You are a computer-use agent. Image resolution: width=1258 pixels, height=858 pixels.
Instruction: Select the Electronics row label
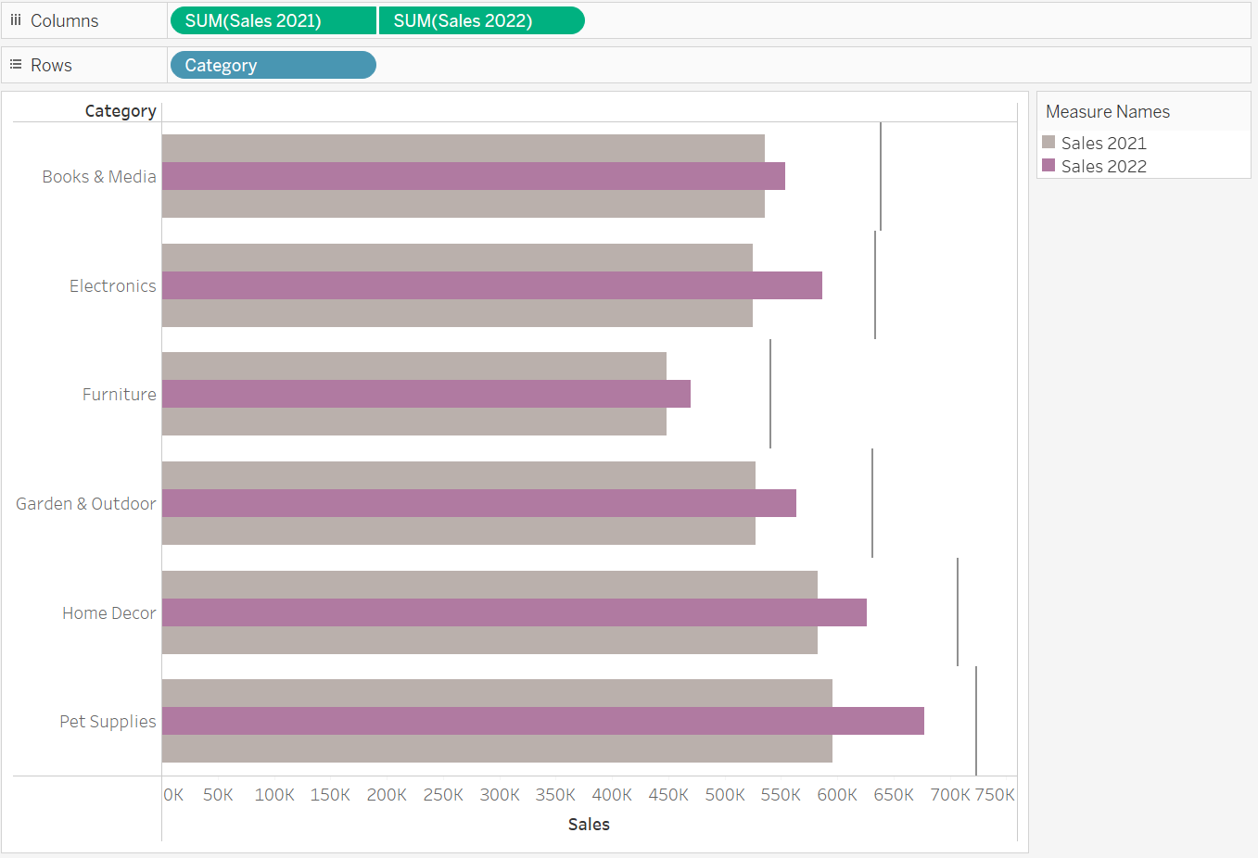pos(113,285)
